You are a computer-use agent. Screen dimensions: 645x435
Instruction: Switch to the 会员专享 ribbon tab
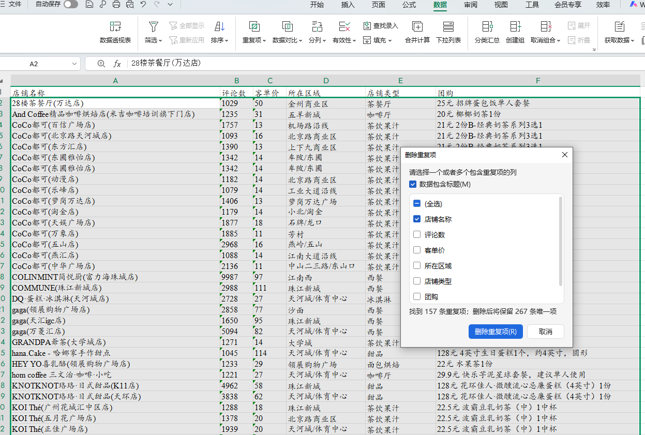click(x=568, y=5)
